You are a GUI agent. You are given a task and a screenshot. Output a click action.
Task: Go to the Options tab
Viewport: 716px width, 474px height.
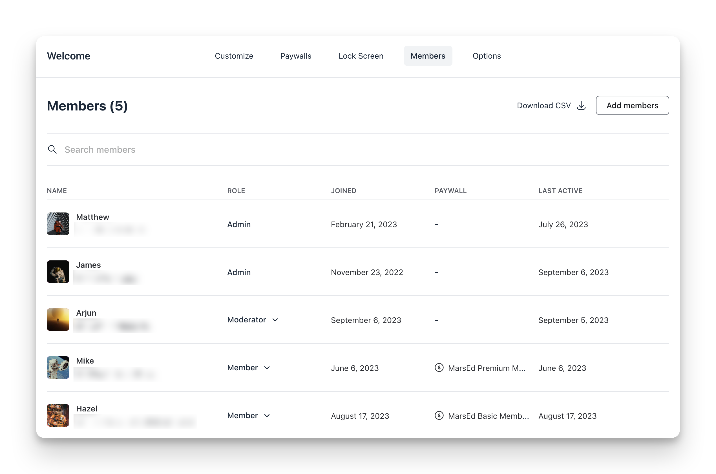pyautogui.click(x=487, y=56)
